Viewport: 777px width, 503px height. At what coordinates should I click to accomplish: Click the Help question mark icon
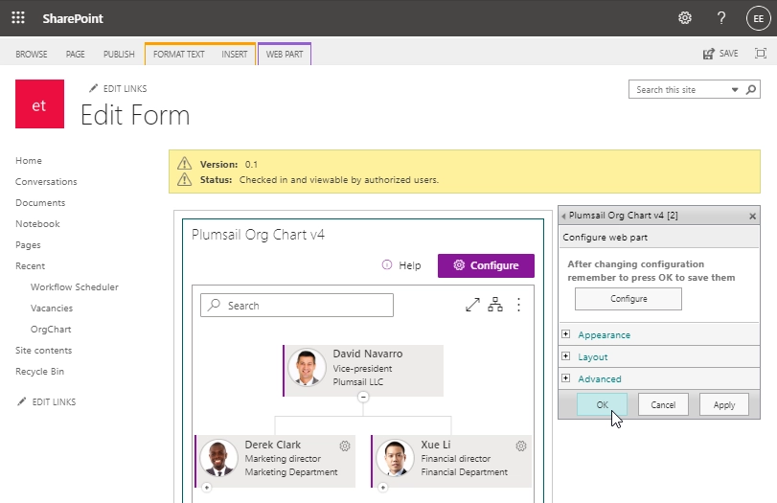coord(721,18)
